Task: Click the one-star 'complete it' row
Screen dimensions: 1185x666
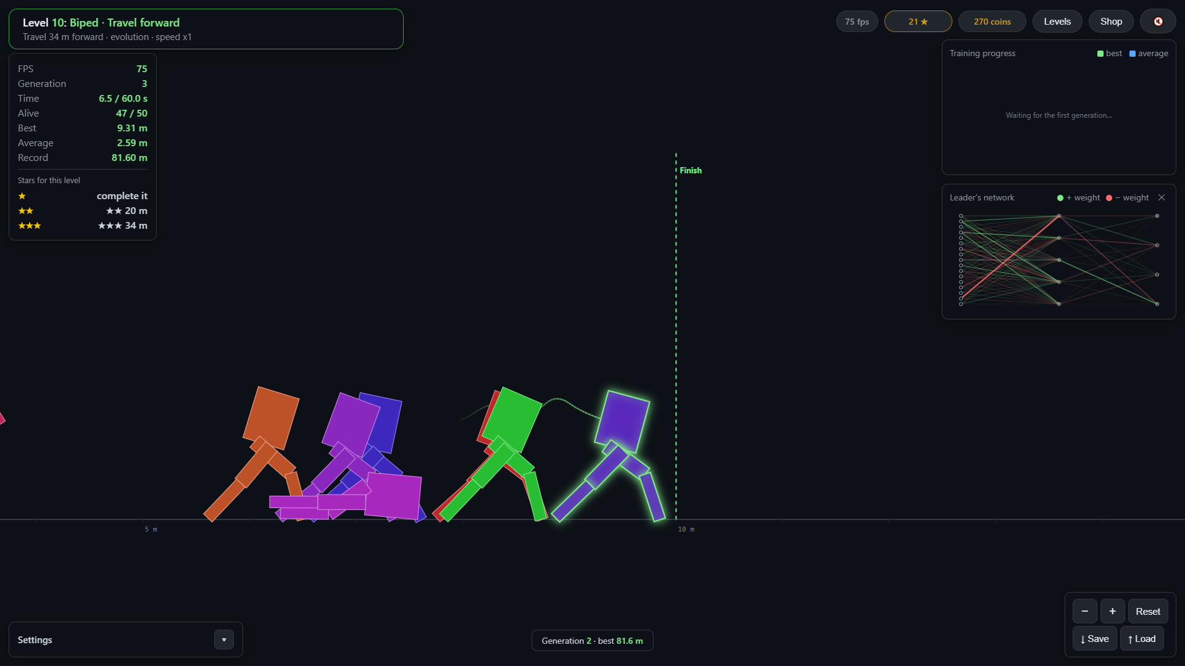Action: pyautogui.click(x=83, y=195)
